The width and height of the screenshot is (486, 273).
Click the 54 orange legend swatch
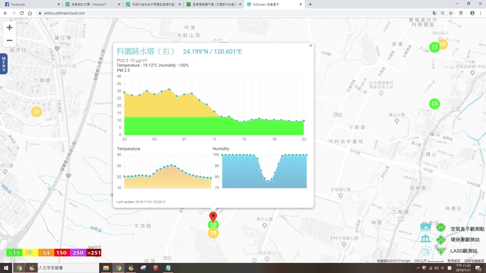46,253
